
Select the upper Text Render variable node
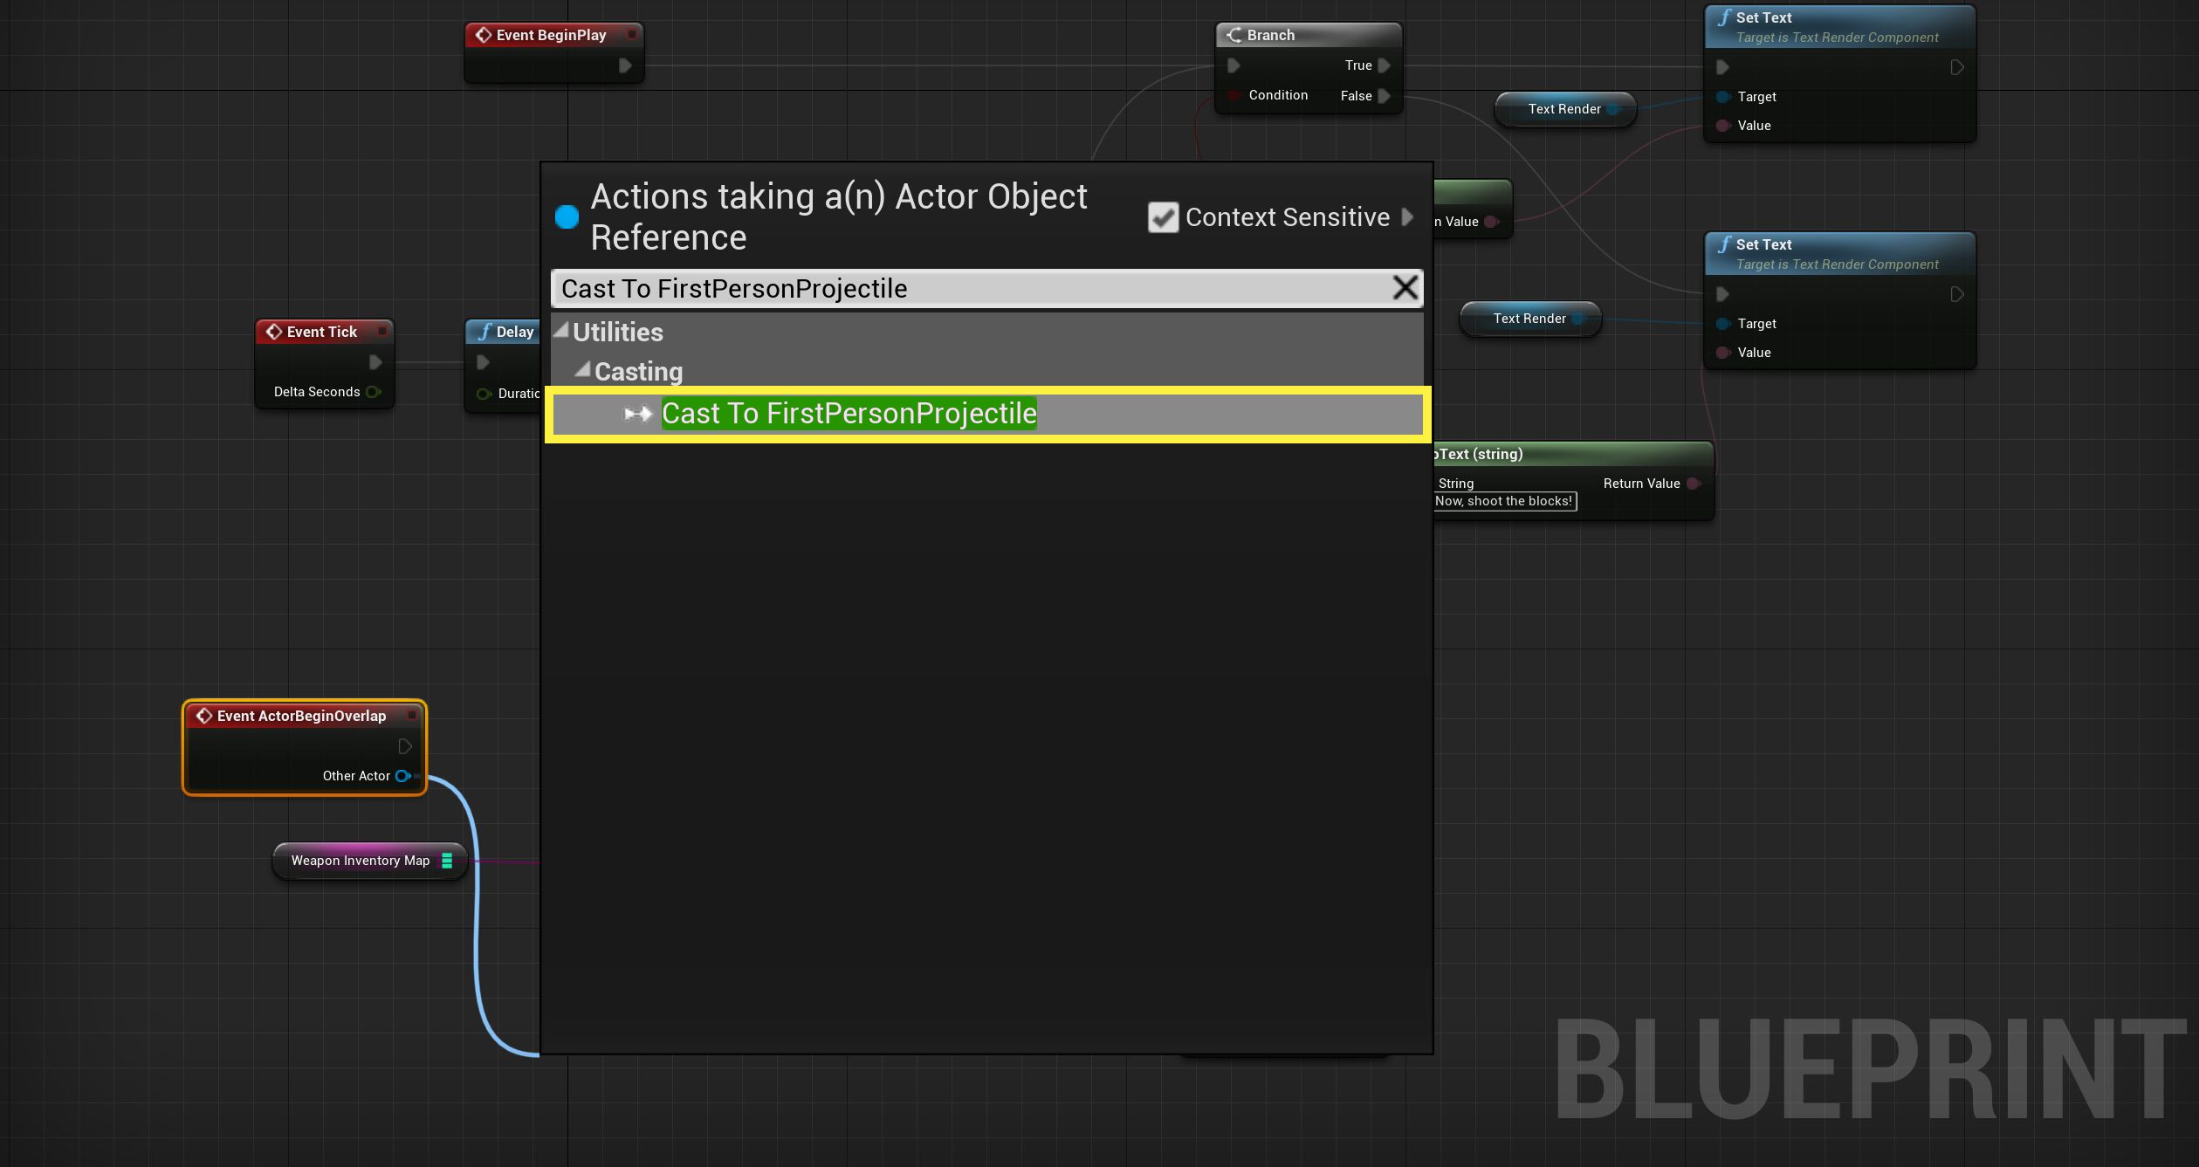(x=1563, y=109)
